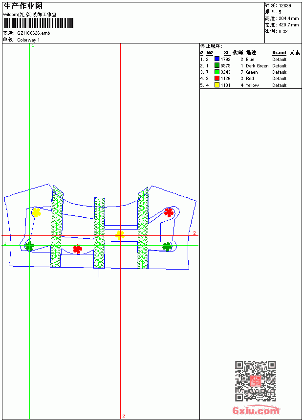303x420 pixels.
Task: Click the 生产作业图 title
Action: coord(23,6)
